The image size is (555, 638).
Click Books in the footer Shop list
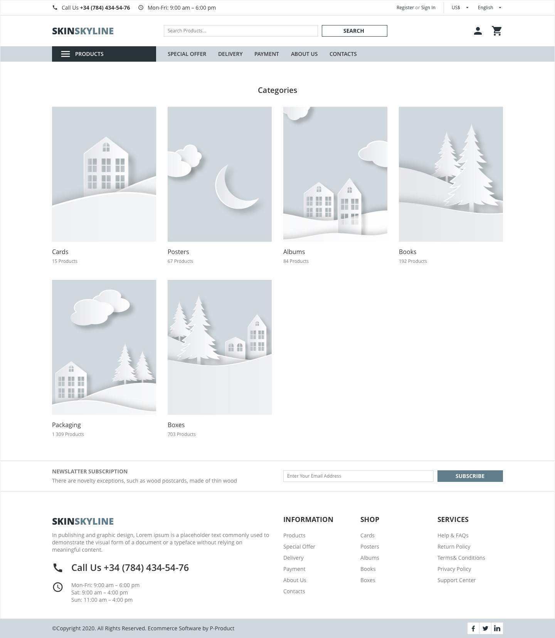pos(368,569)
